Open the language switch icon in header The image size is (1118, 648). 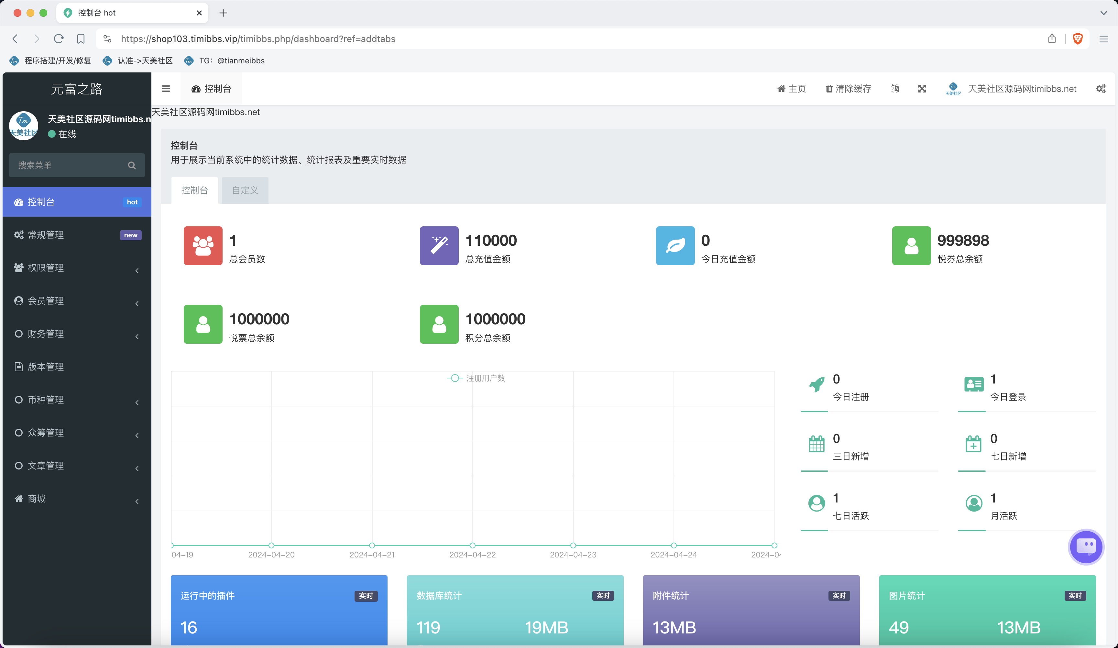point(895,89)
